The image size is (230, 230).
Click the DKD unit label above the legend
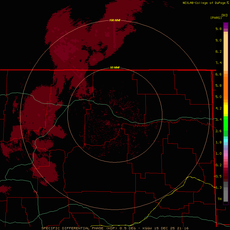click(225, 15)
